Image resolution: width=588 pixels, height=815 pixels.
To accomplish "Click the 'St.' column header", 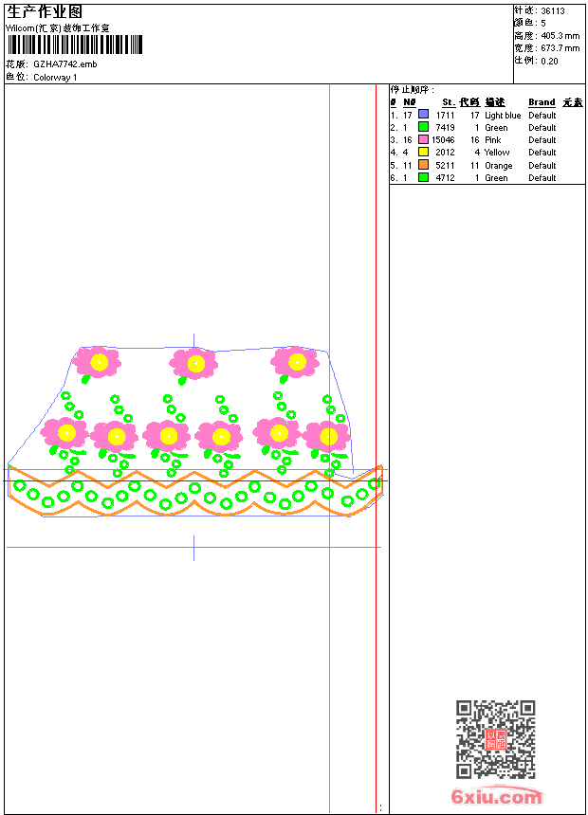I will point(449,102).
